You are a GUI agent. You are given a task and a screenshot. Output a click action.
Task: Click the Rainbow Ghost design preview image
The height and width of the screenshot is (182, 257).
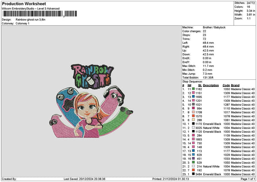pyautogui.click(x=91, y=101)
